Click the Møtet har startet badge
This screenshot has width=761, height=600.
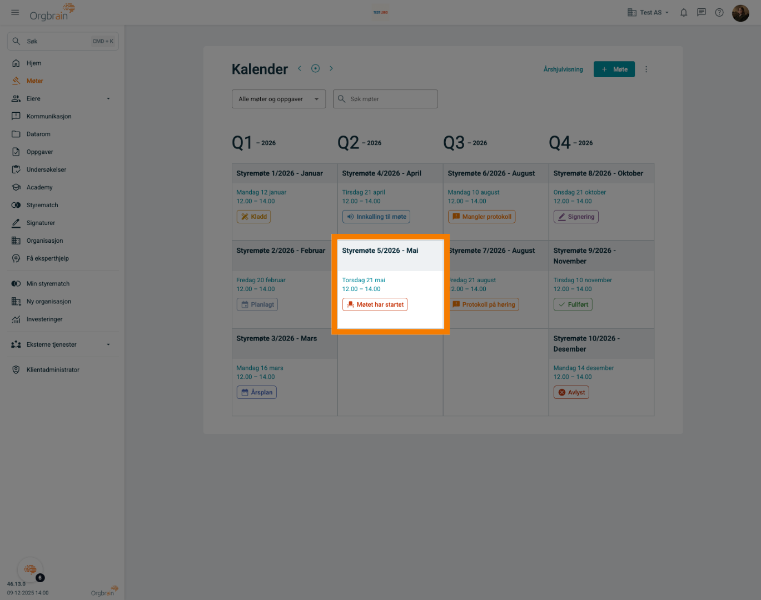pyautogui.click(x=375, y=304)
